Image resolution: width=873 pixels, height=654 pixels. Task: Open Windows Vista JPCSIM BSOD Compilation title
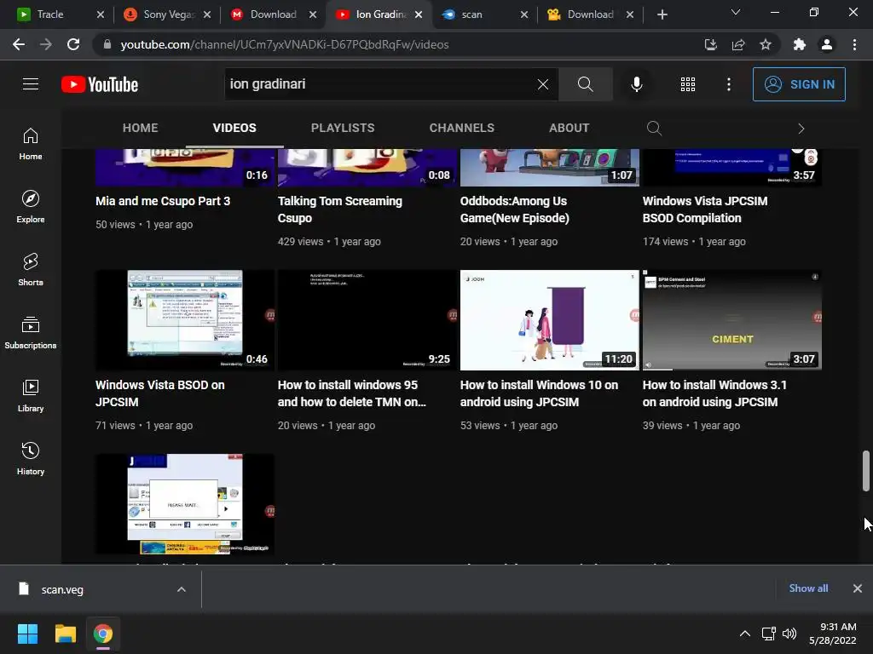pyautogui.click(x=705, y=209)
